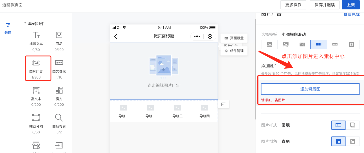Image resolution: width=364 pixels, height=153 pixels.
Task: Click the 添加图片 section label
Action: click(x=269, y=66)
